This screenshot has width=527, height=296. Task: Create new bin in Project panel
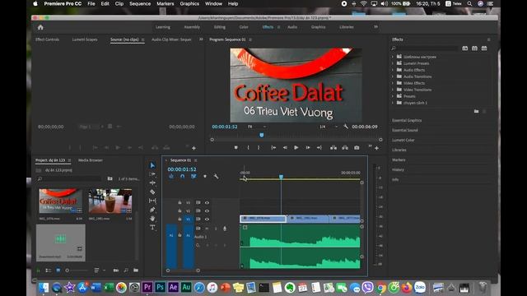[136, 271]
